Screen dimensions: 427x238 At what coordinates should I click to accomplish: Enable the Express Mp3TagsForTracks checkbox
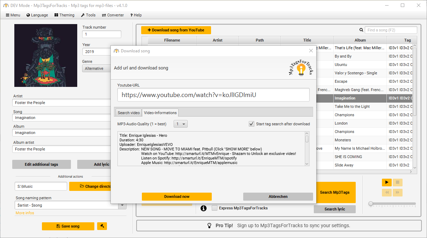coord(215,208)
